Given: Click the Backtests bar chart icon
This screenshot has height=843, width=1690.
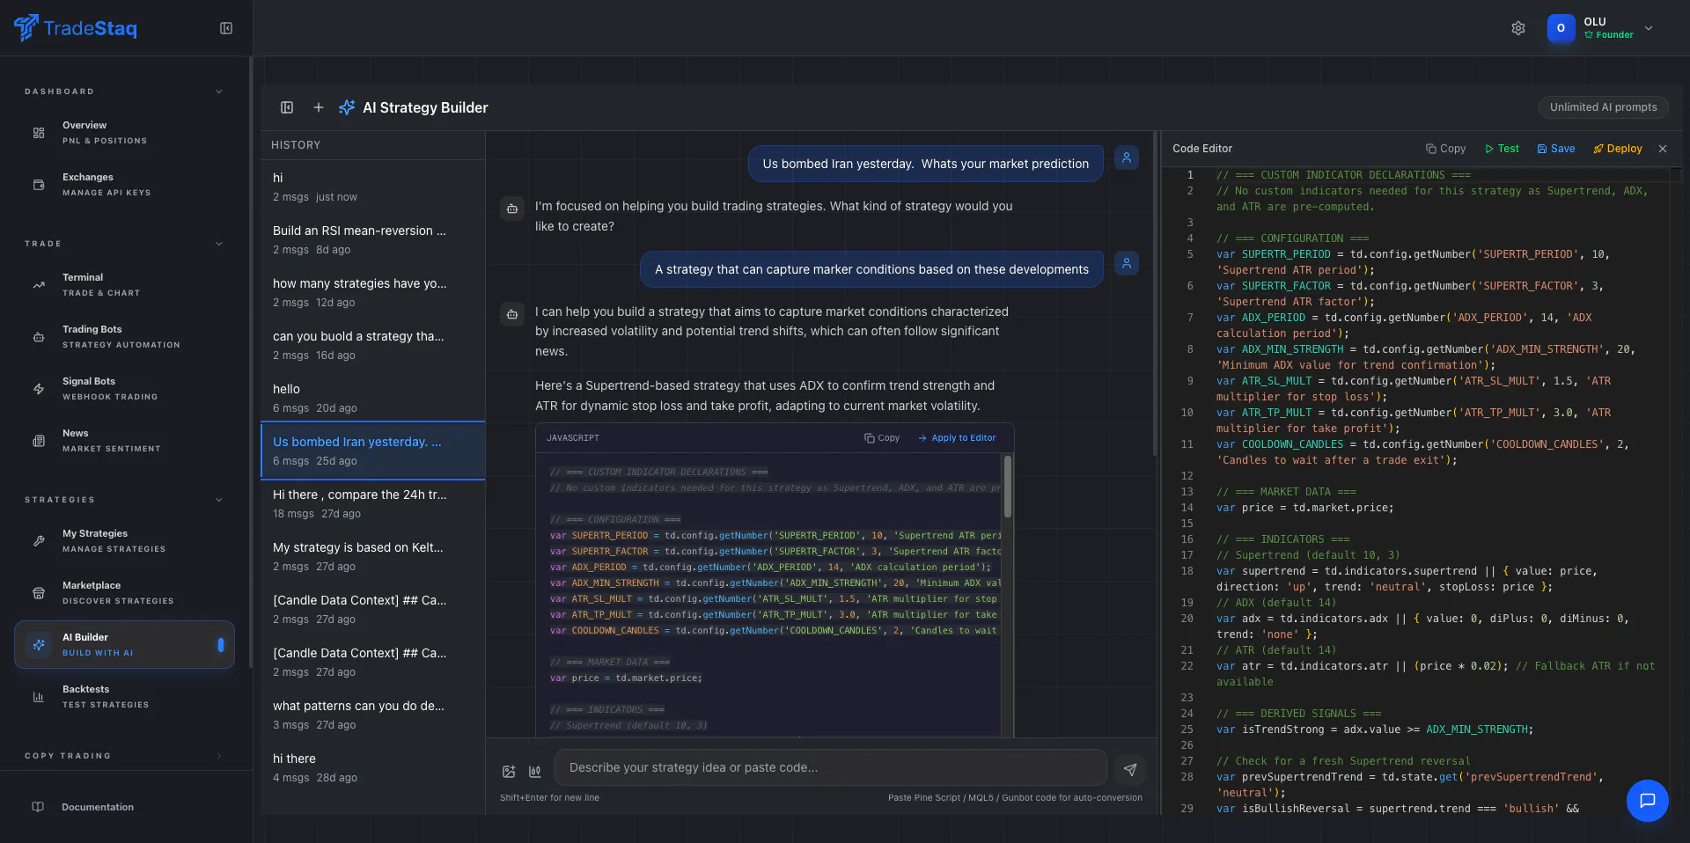Looking at the screenshot, I should coord(39,697).
